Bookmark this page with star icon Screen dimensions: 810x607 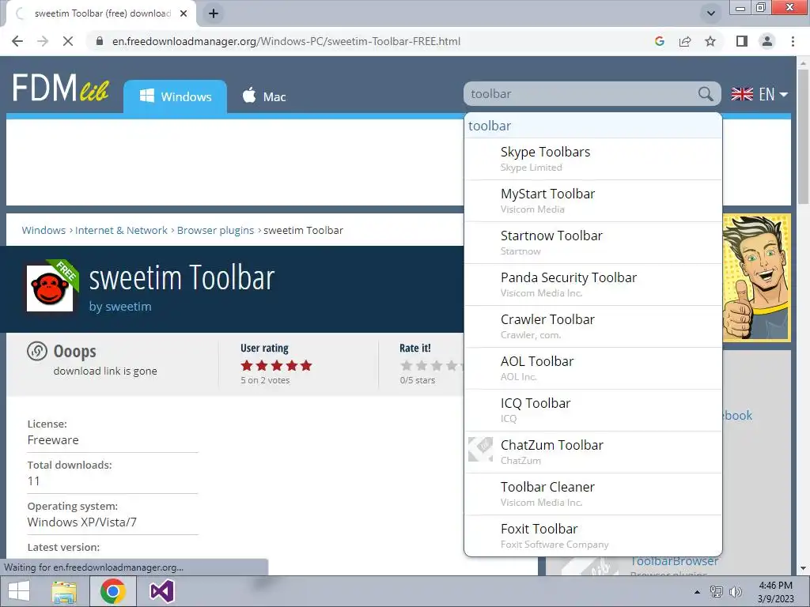click(710, 41)
